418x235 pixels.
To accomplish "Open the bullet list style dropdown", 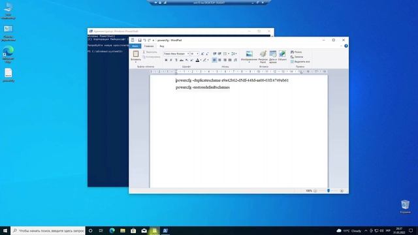I will [x=229, y=54].
